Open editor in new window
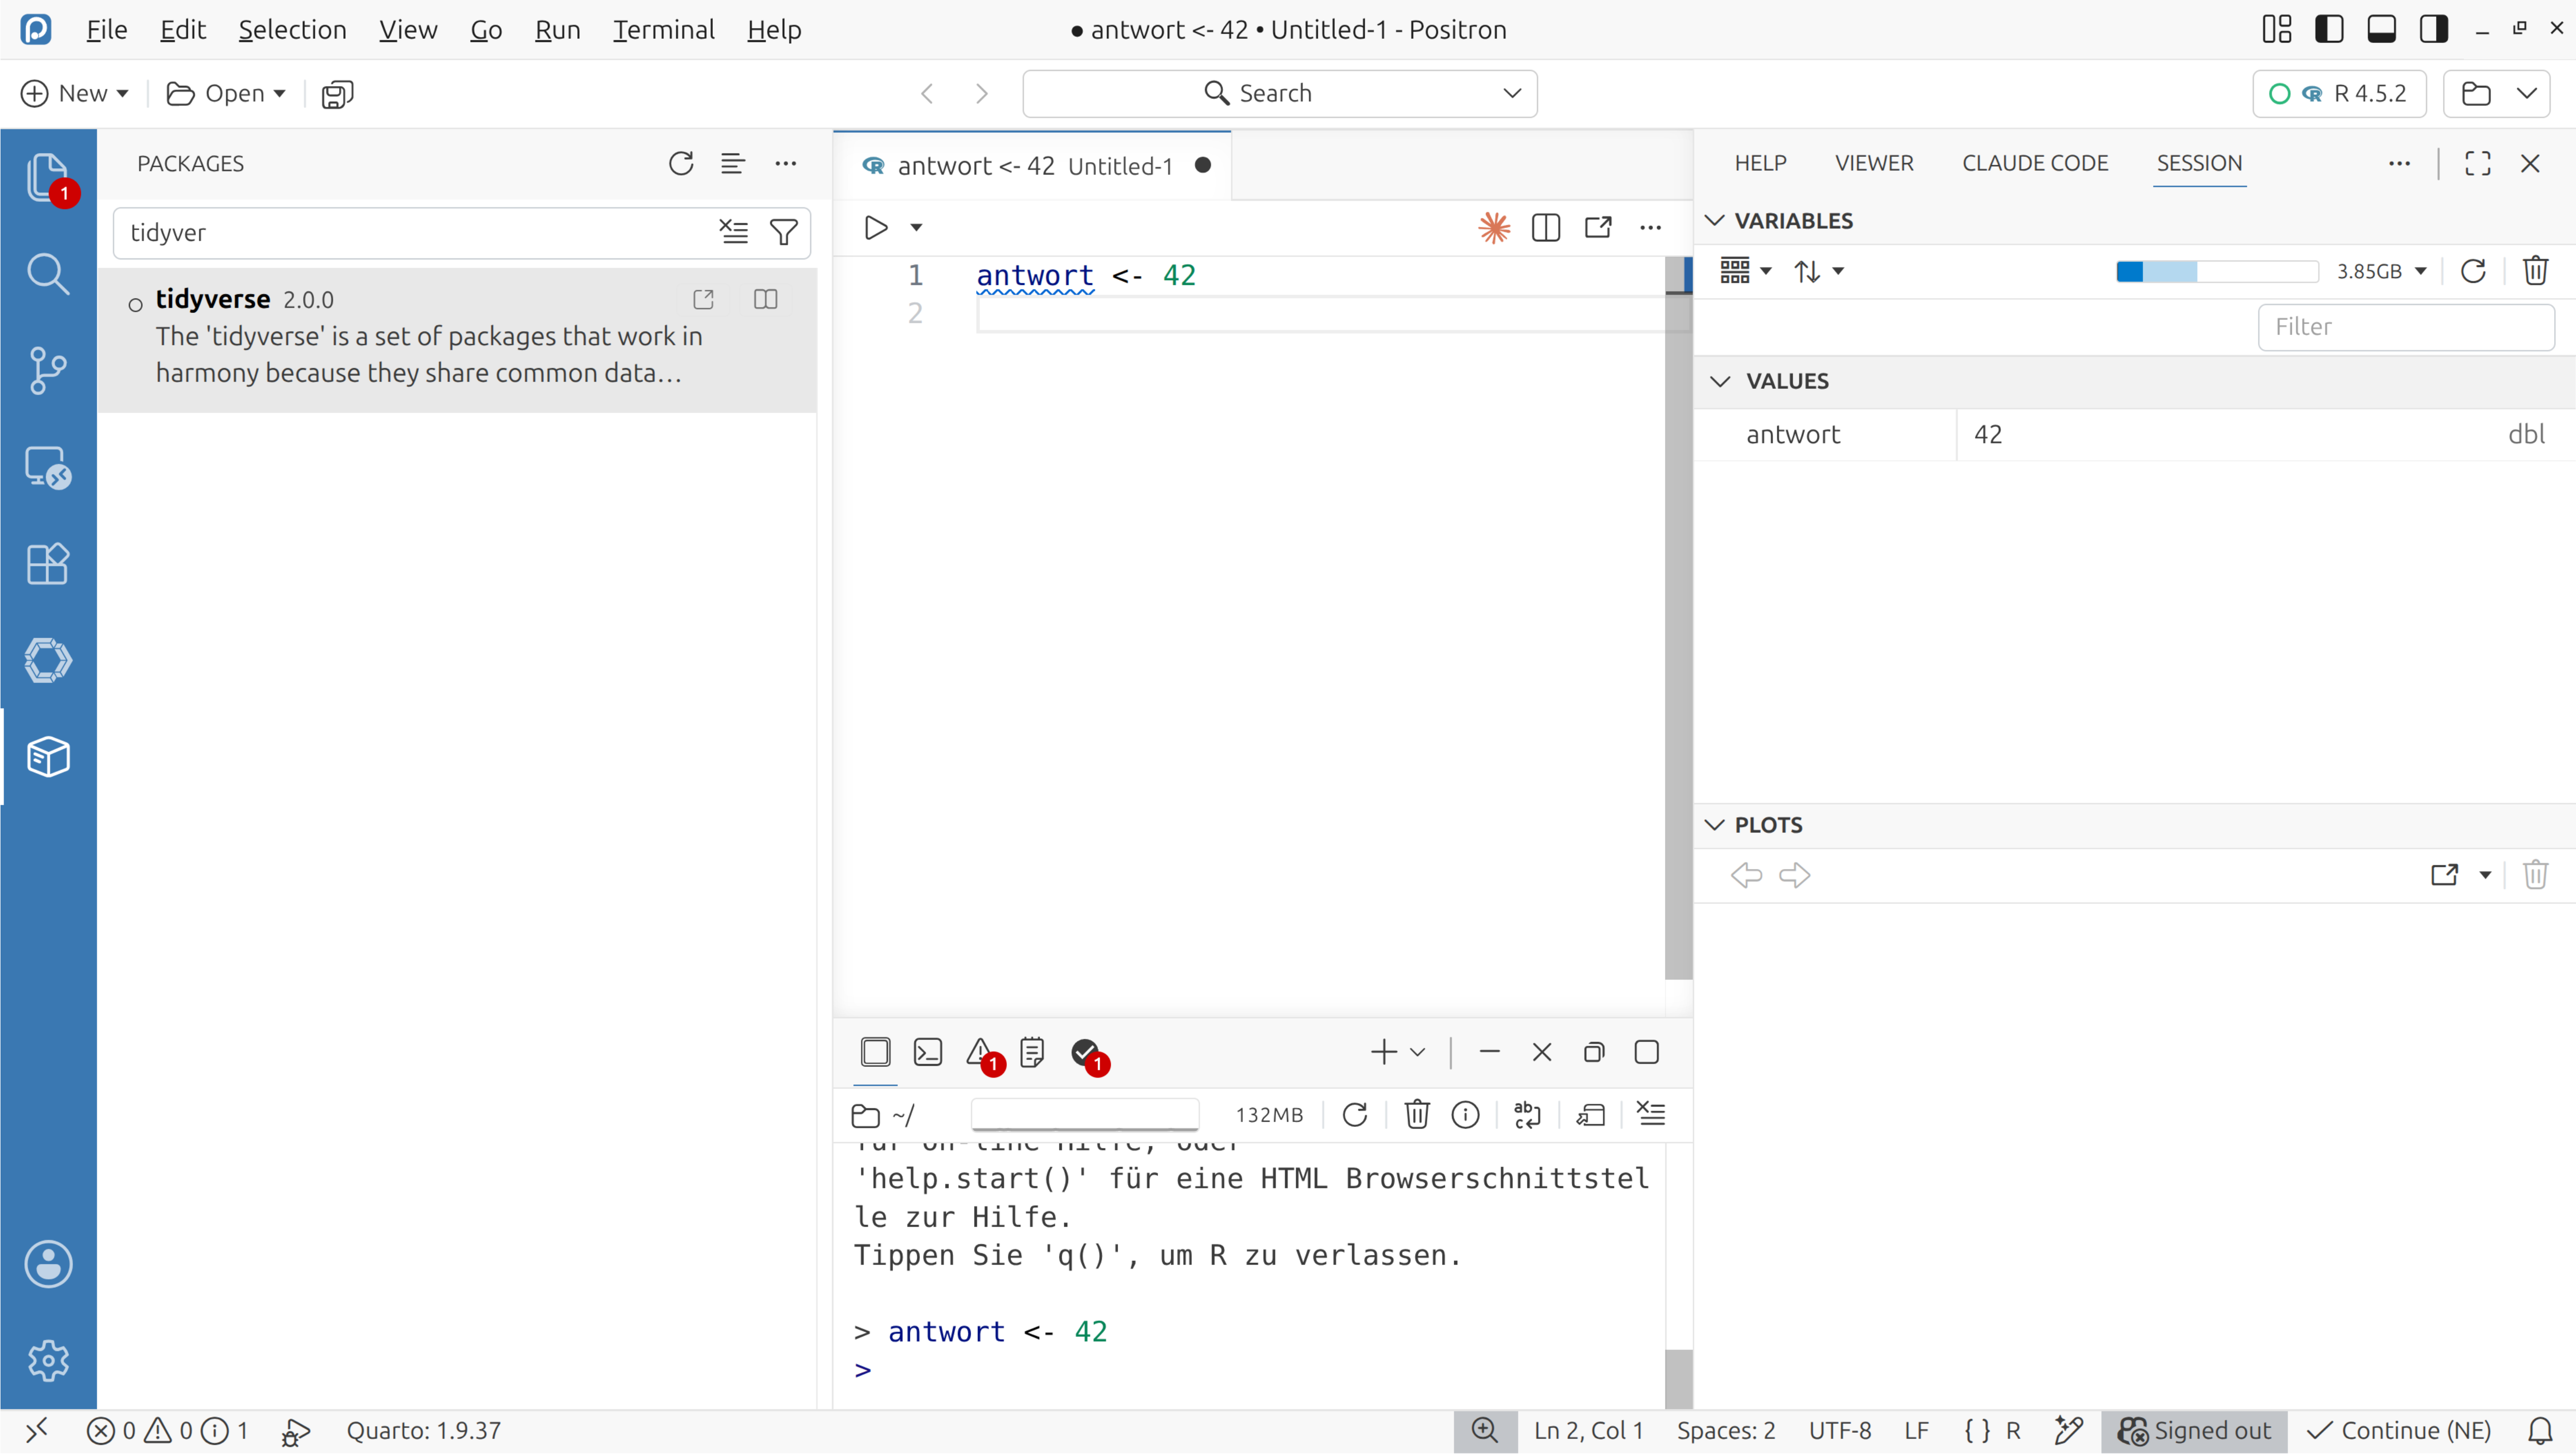This screenshot has width=2576, height=1454. [1598, 228]
